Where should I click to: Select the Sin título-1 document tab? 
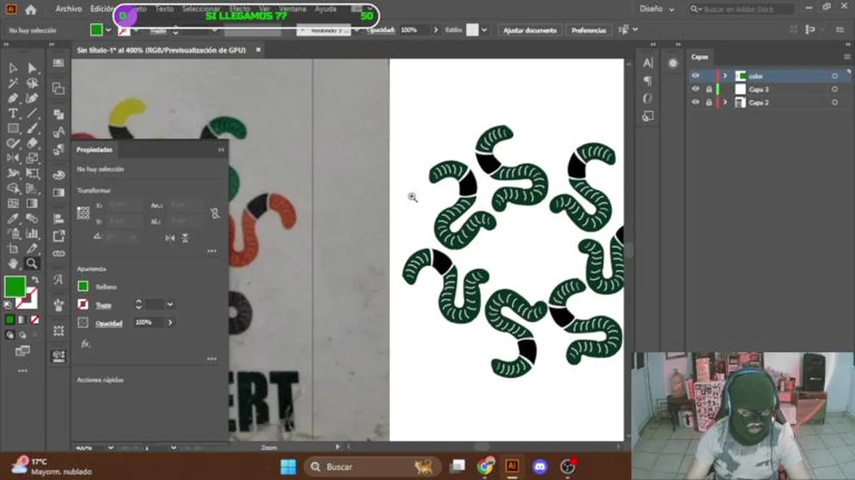click(x=161, y=50)
